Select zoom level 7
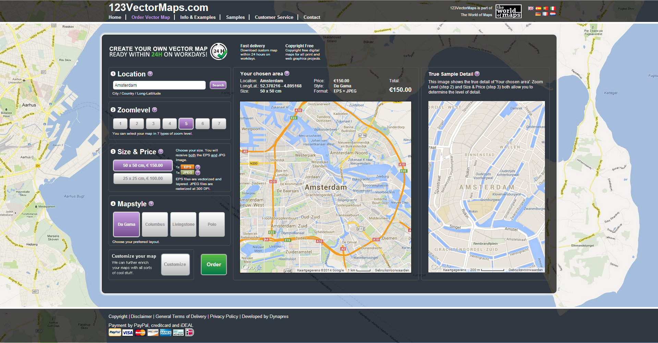 coord(219,124)
